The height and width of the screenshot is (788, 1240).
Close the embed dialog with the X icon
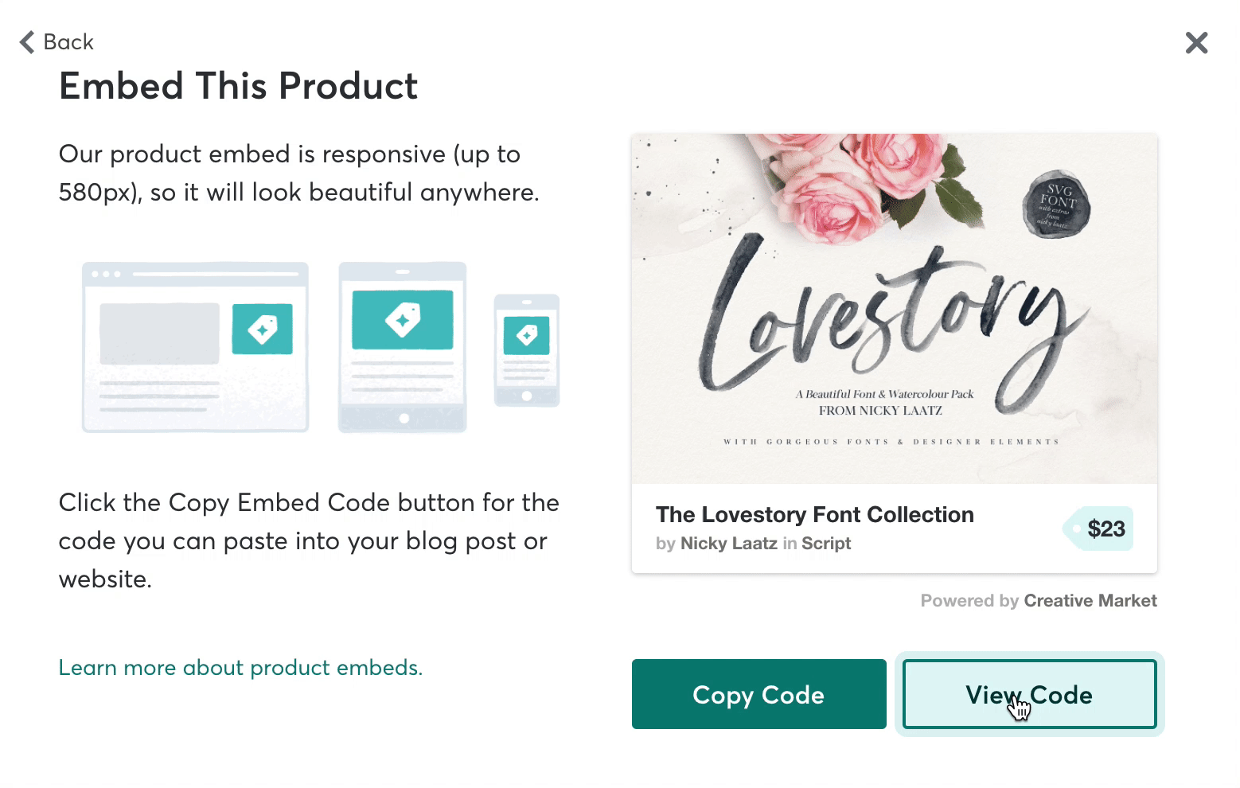pos(1196,42)
